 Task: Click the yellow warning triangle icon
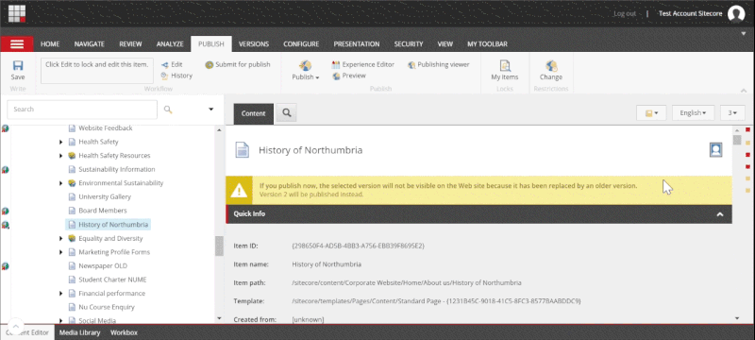(x=239, y=191)
